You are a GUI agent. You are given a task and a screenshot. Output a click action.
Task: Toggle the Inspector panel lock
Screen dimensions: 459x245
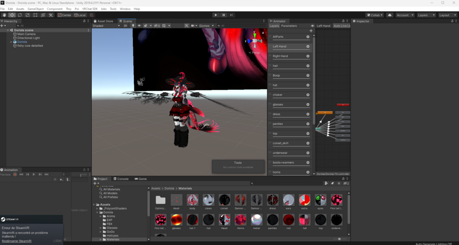click(452, 21)
